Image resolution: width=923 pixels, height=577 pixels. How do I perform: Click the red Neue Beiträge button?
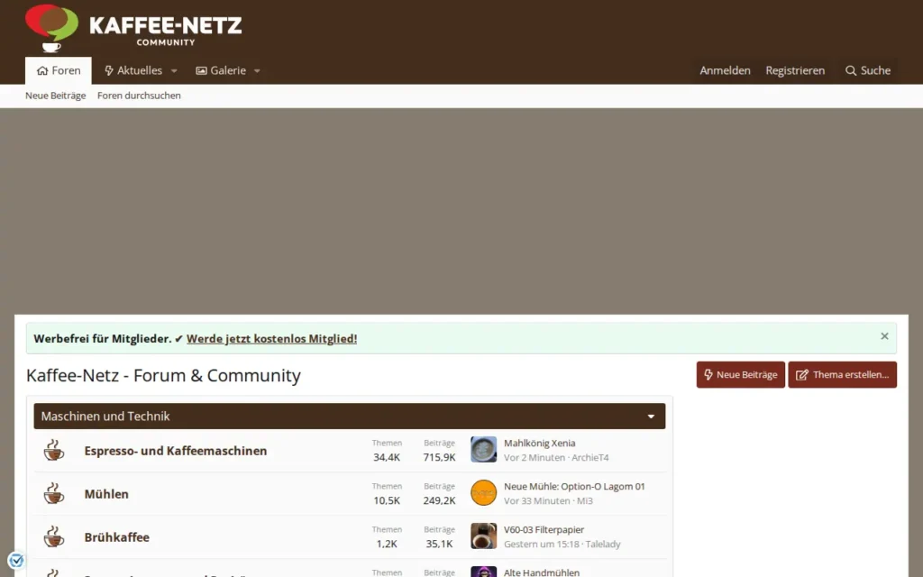[x=741, y=374]
